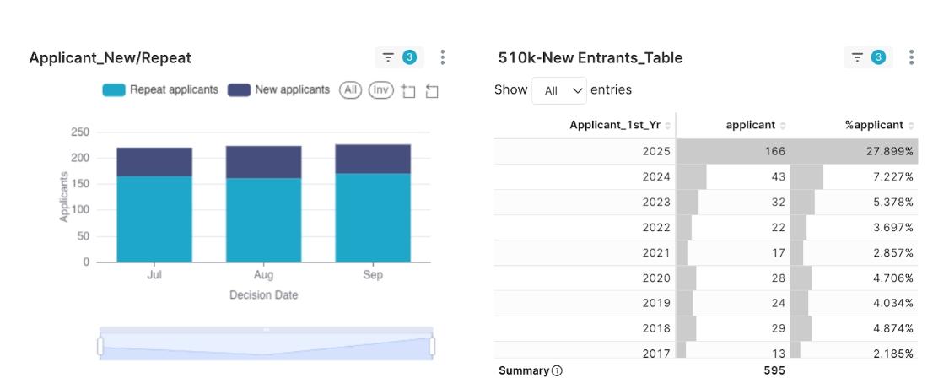The width and height of the screenshot is (949, 389).
Task: Open filters on Applicant_New/Repeat chart
Action: [389, 57]
